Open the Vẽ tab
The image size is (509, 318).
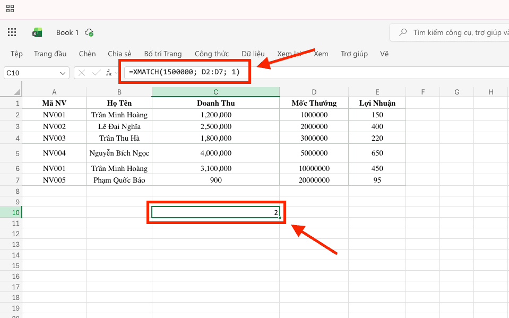coord(384,54)
